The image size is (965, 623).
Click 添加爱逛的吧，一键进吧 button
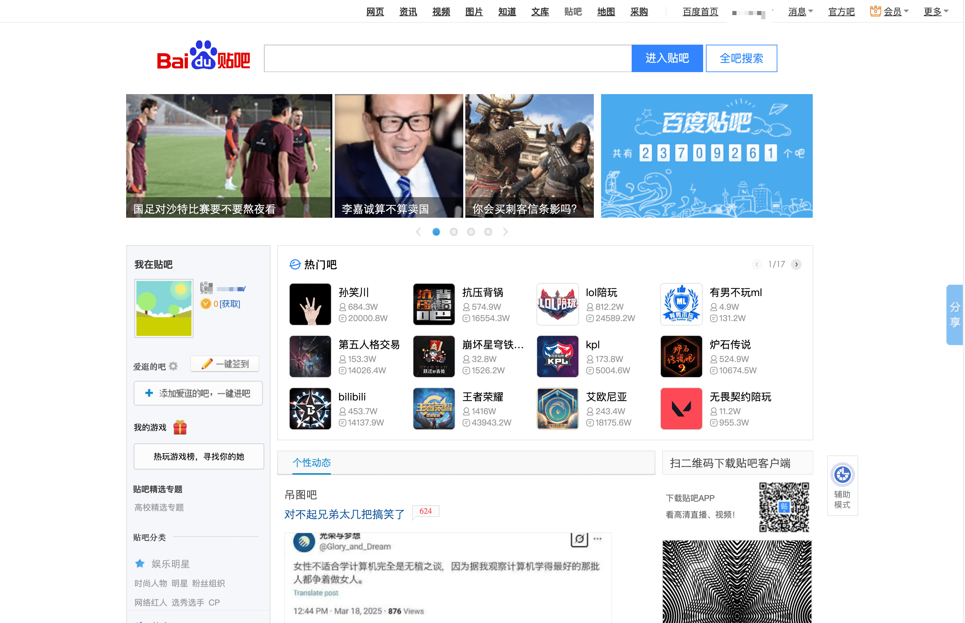coord(198,393)
